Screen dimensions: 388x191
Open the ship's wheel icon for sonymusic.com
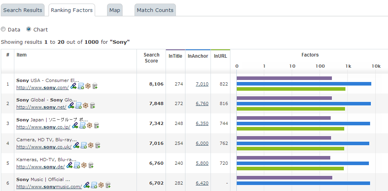pos(101,185)
